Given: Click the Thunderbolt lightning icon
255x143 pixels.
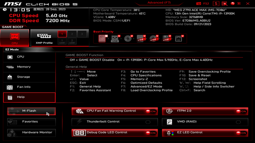Looking at the screenshot, I should click(79, 122).
